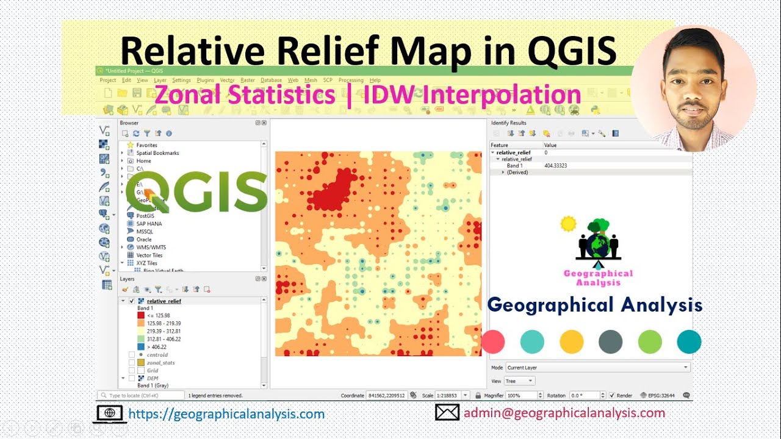Click Add Delimited Text Layer comma icon
781x439 pixels.
click(x=104, y=173)
